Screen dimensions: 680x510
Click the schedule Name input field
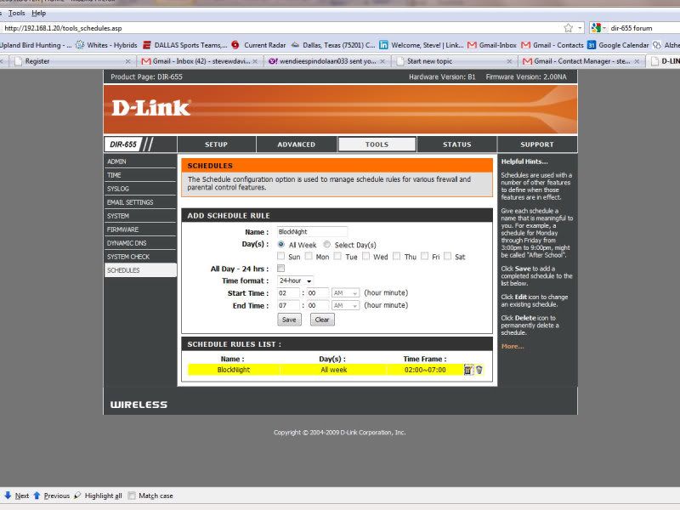[312, 232]
